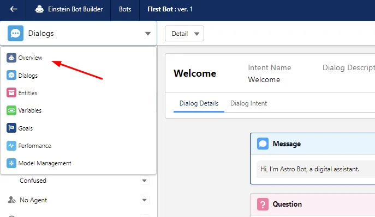Click the Model Management icon

click(11, 163)
